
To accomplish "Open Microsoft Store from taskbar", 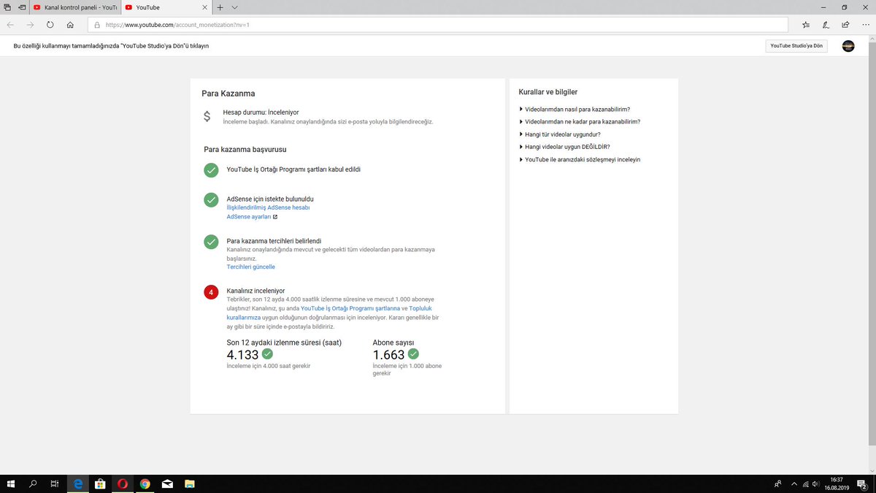I will point(100,484).
